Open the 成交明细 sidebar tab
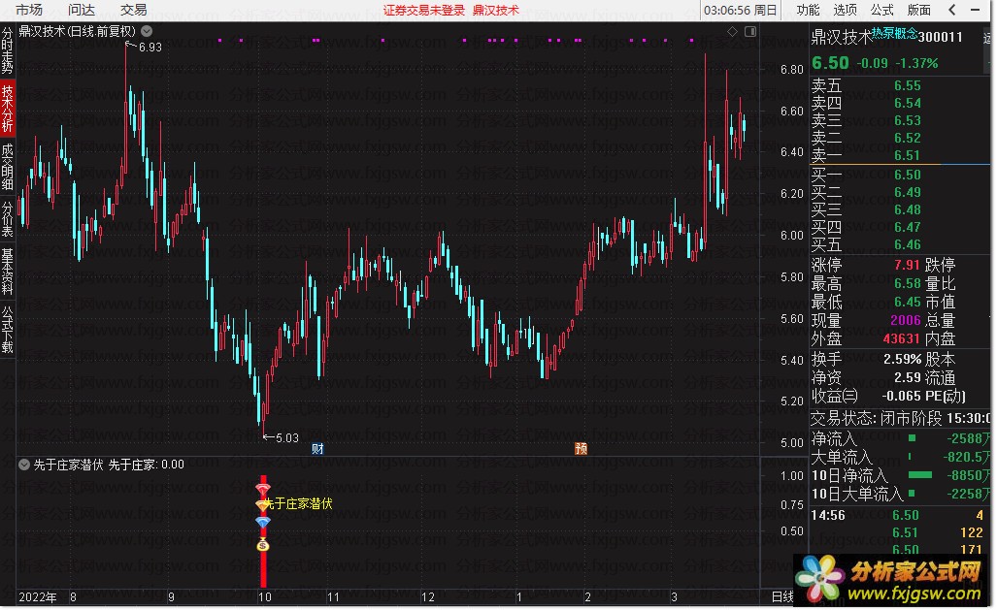The height and width of the screenshot is (610, 997). [7, 167]
